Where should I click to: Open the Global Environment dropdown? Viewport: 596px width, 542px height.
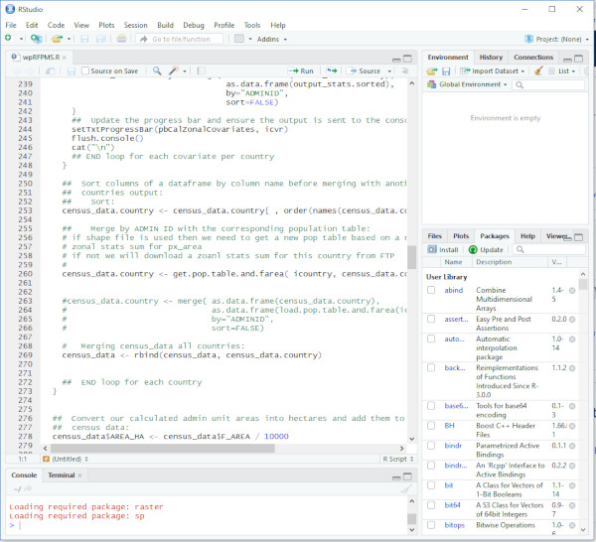tap(467, 84)
